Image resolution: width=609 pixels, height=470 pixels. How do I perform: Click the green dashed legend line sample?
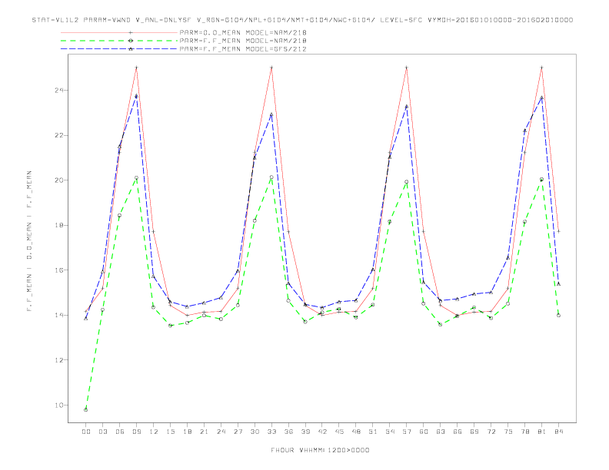(119, 41)
